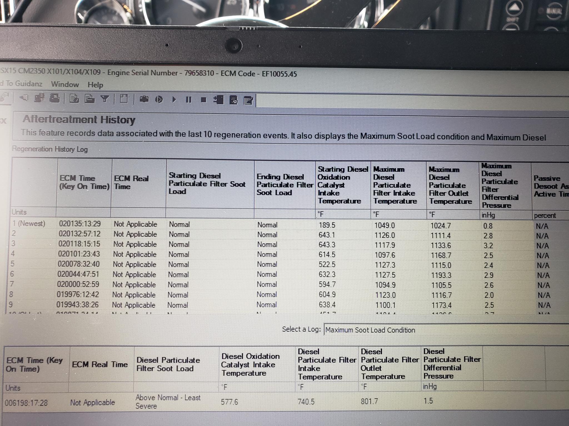Open the Select a Log dropdown
The image size is (569, 426).
(445, 330)
